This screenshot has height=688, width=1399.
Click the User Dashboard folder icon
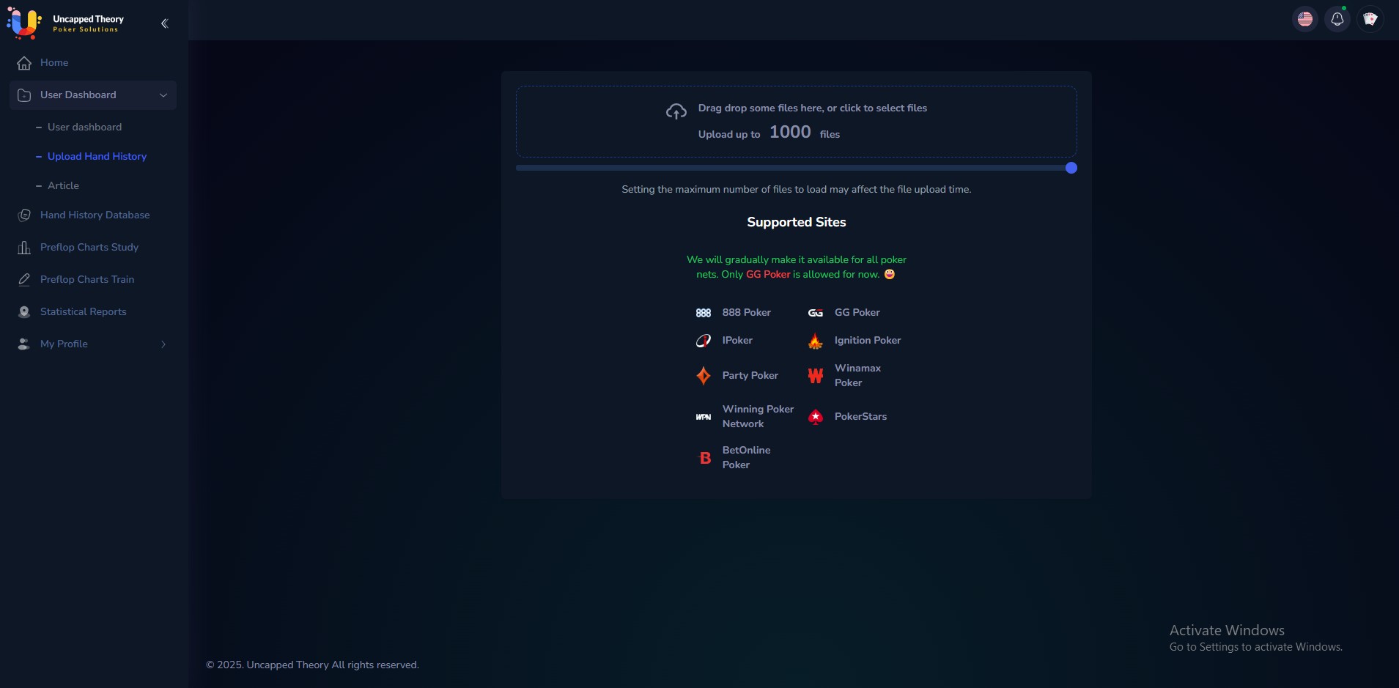tap(24, 95)
